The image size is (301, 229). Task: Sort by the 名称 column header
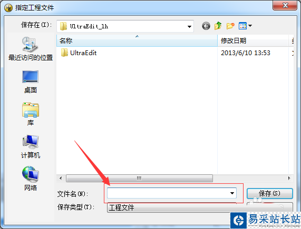tap(137, 40)
